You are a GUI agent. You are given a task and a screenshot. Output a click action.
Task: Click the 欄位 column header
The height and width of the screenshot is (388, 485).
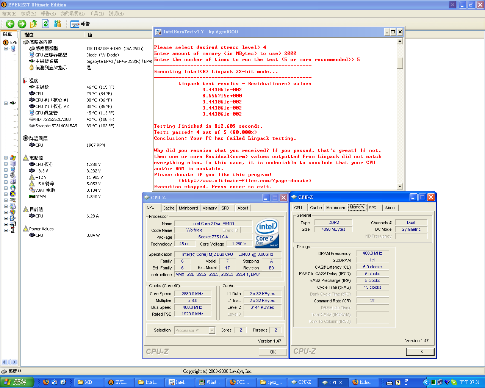click(53, 34)
